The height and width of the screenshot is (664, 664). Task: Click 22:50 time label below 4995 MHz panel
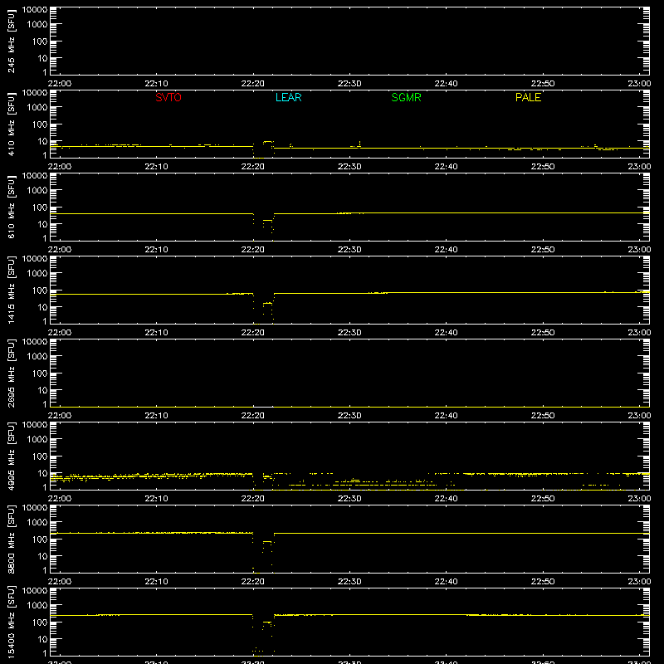click(543, 499)
